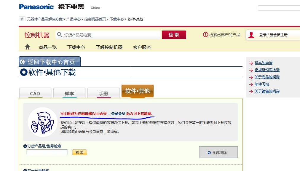Select the 手册 tab
Viewport: 300px width, 171px height.
point(103,93)
